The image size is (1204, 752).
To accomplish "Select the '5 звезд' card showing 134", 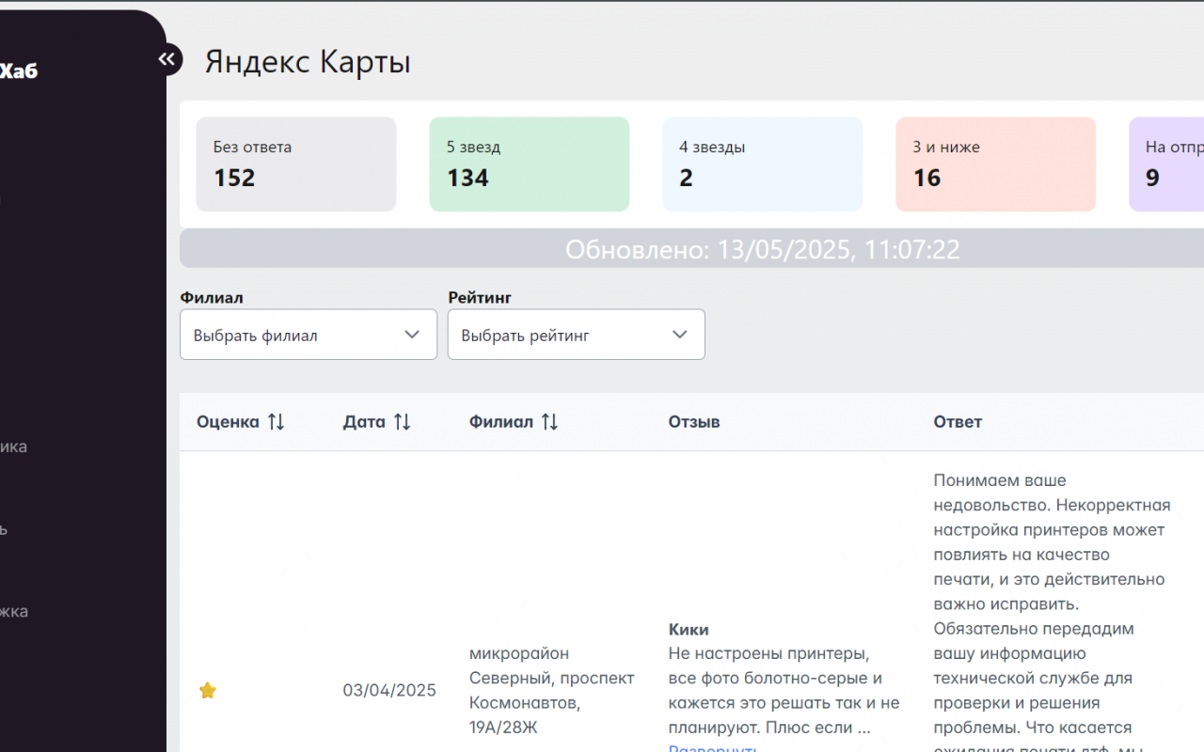I will (530, 164).
